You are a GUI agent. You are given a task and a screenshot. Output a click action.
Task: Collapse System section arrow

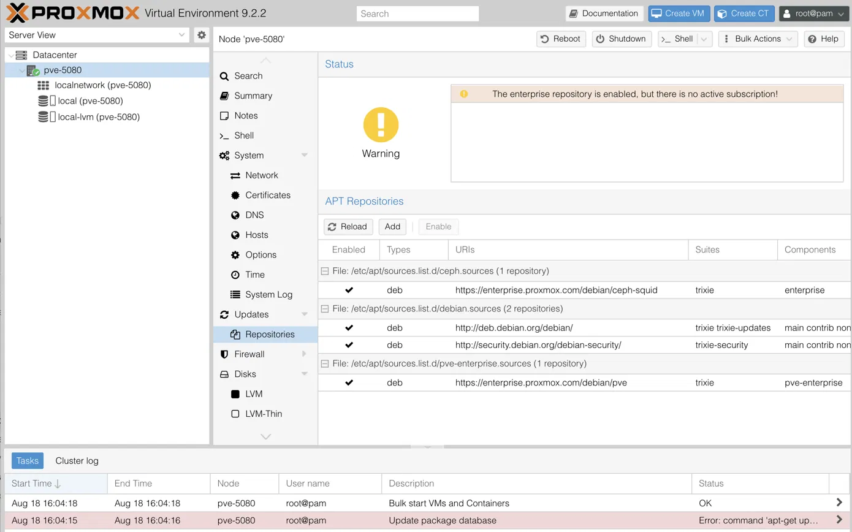(305, 156)
